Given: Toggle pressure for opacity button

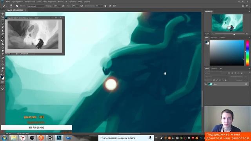Looking at the screenshot, I should pos(64,6).
